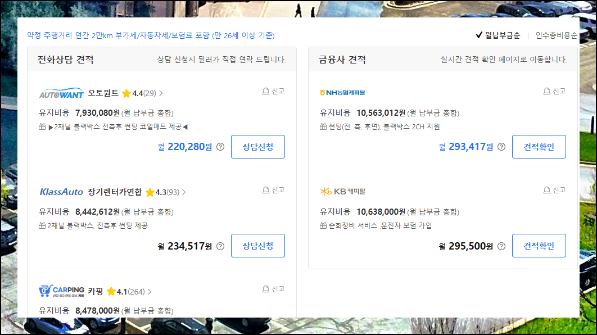This screenshot has width=597, height=335.
Task: Expand 장기렌터카연합 reviews chevron
Action: click(x=184, y=192)
